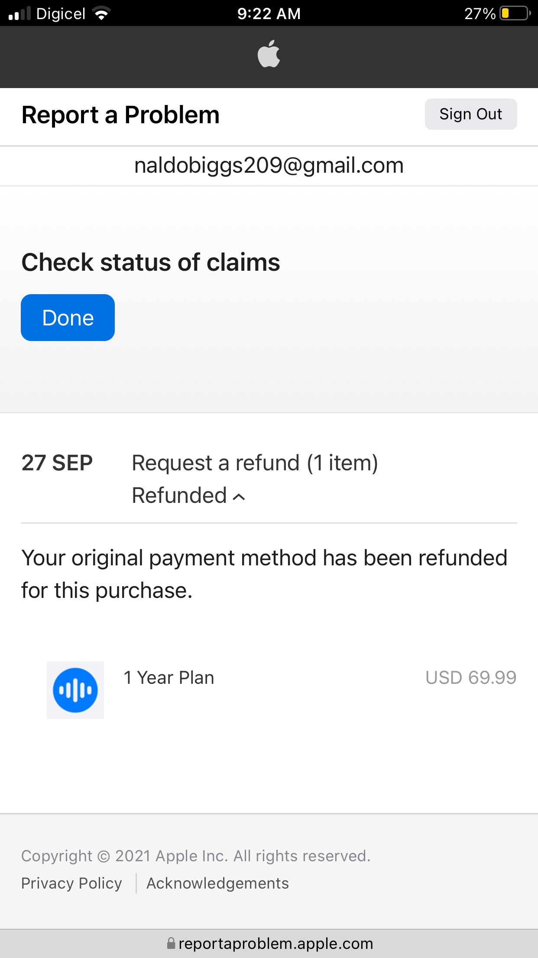538x958 pixels.
Task: Click the Sign Out button
Action: pyautogui.click(x=470, y=114)
